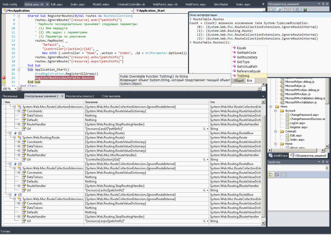The width and height of the screenshot is (331, 235).
Task: Open ChangePassword.aspx in Solution Explorer
Action: pyautogui.click(x=304, y=115)
